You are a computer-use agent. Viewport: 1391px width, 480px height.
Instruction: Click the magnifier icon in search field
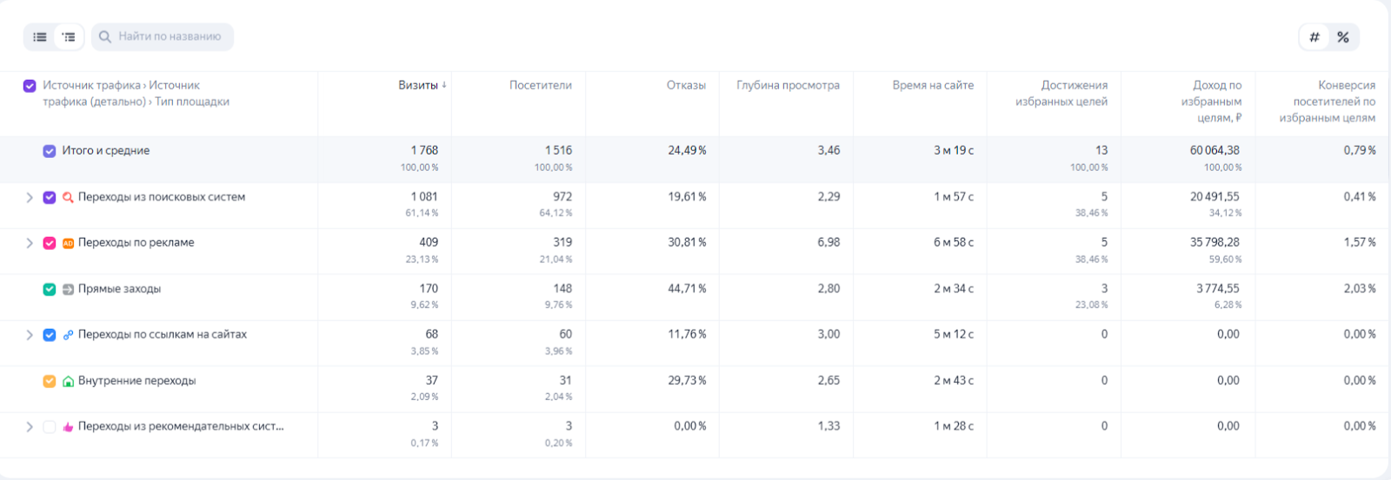pyautogui.click(x=105, y=36)
